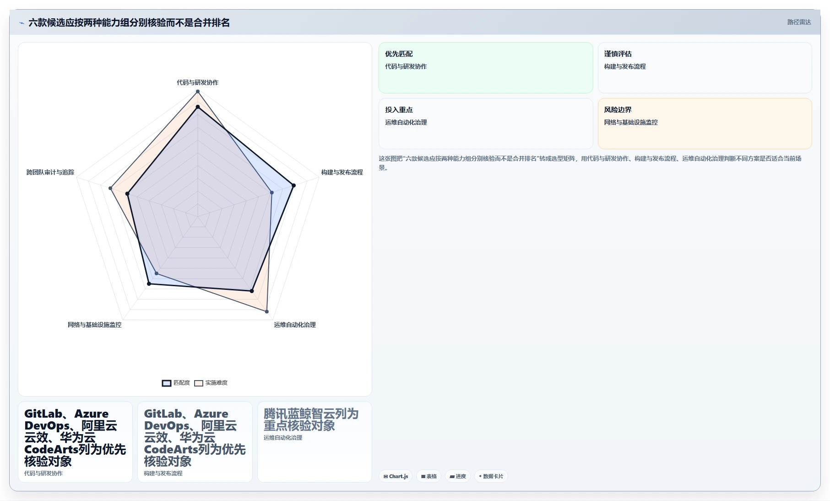Click the title 六款候选应按两种能力组分别核验而不是合并排名

[129, 22]
